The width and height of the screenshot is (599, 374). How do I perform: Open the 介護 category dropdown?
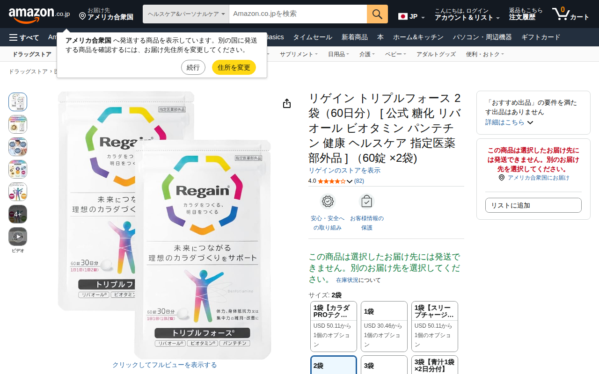click(x=367, y=54)
